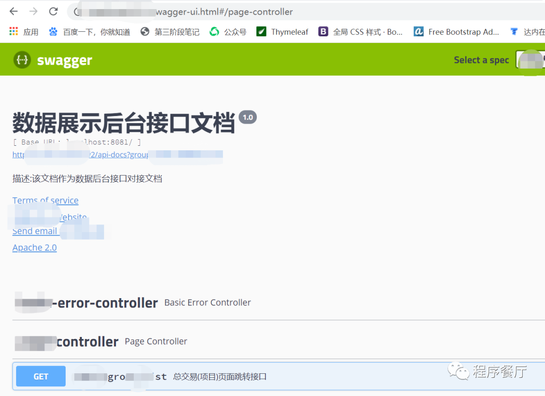Open the apps grid icon in the bookmarks bar
This screenshot has width=545, height=396.
click(14, 32)
